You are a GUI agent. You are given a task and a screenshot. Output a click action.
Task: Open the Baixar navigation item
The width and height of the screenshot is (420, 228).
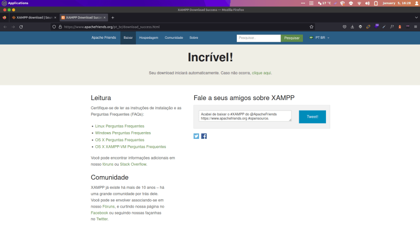128,38
